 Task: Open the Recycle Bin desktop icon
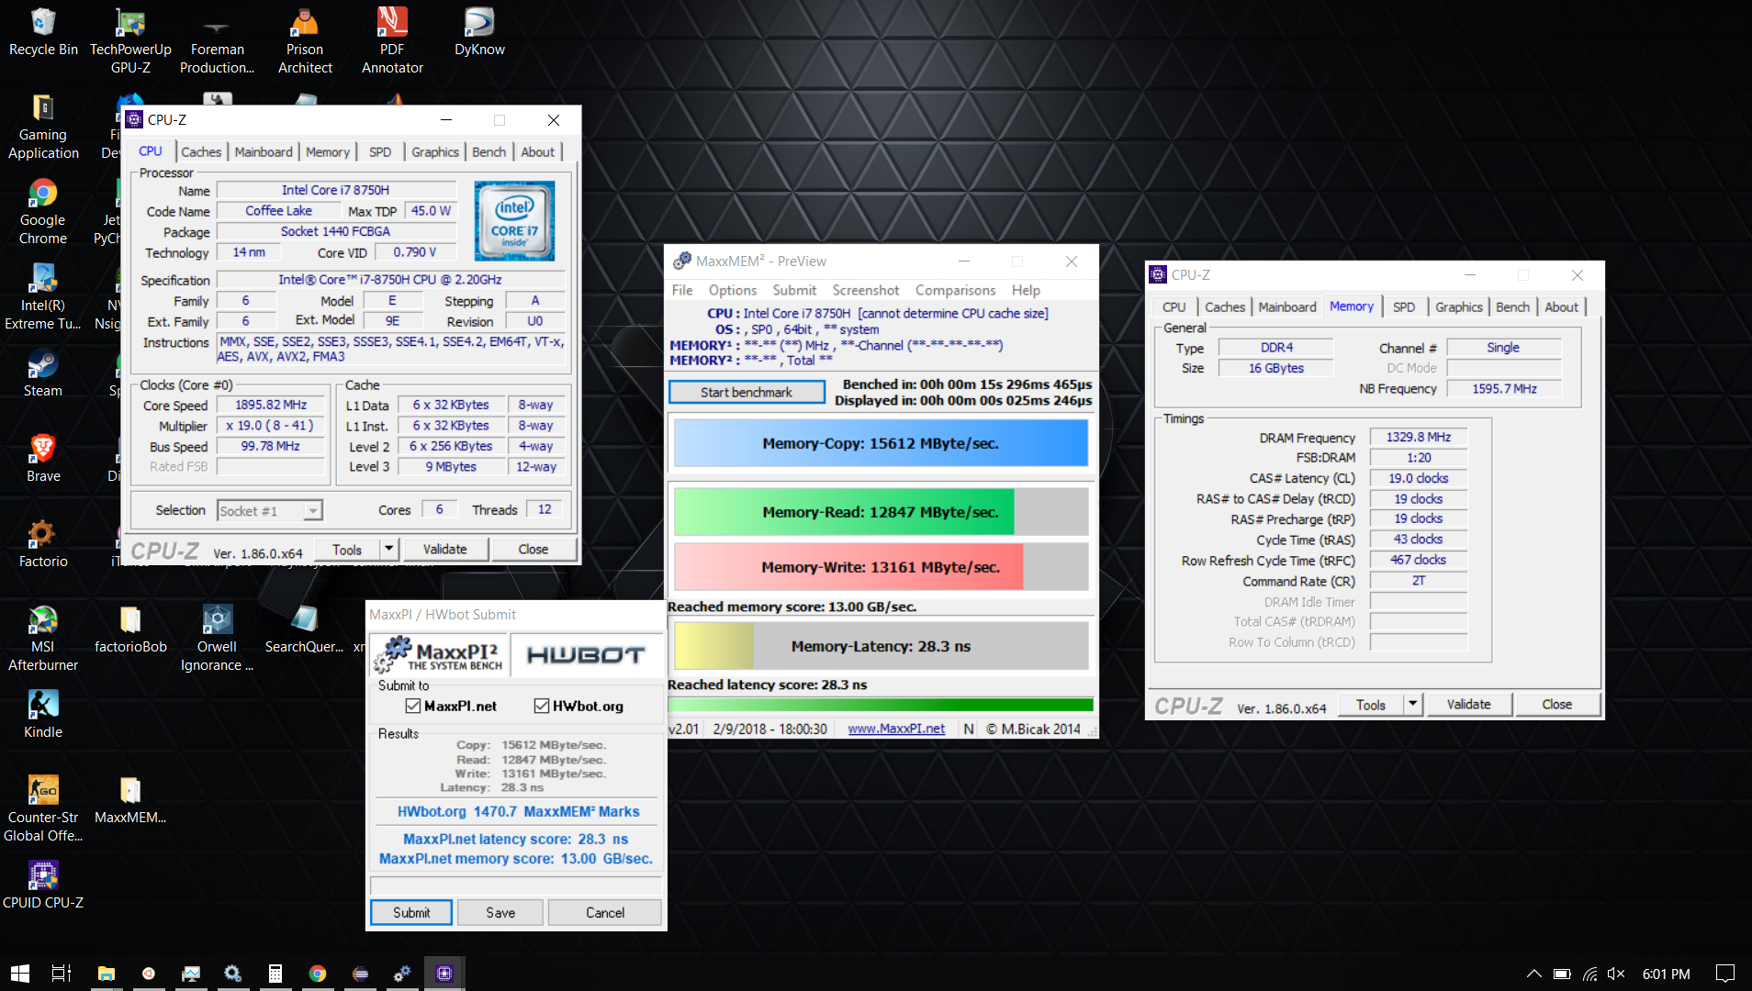click(43, 33)
